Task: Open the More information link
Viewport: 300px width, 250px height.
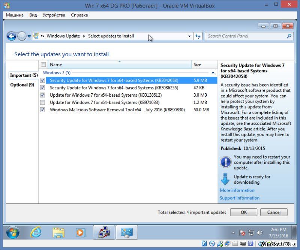Action: 237,190
